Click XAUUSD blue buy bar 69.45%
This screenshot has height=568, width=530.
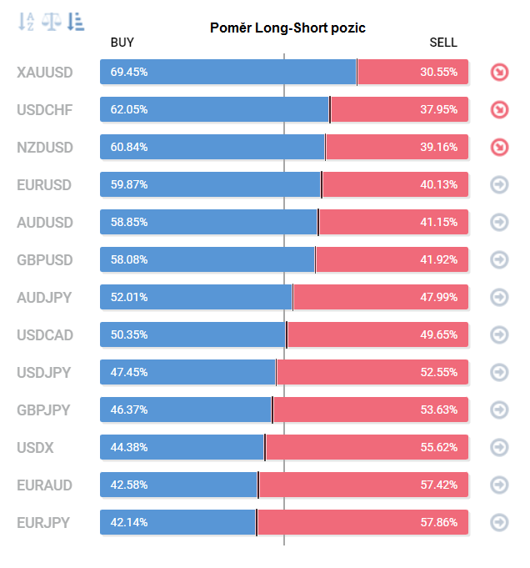coord(227,72)
